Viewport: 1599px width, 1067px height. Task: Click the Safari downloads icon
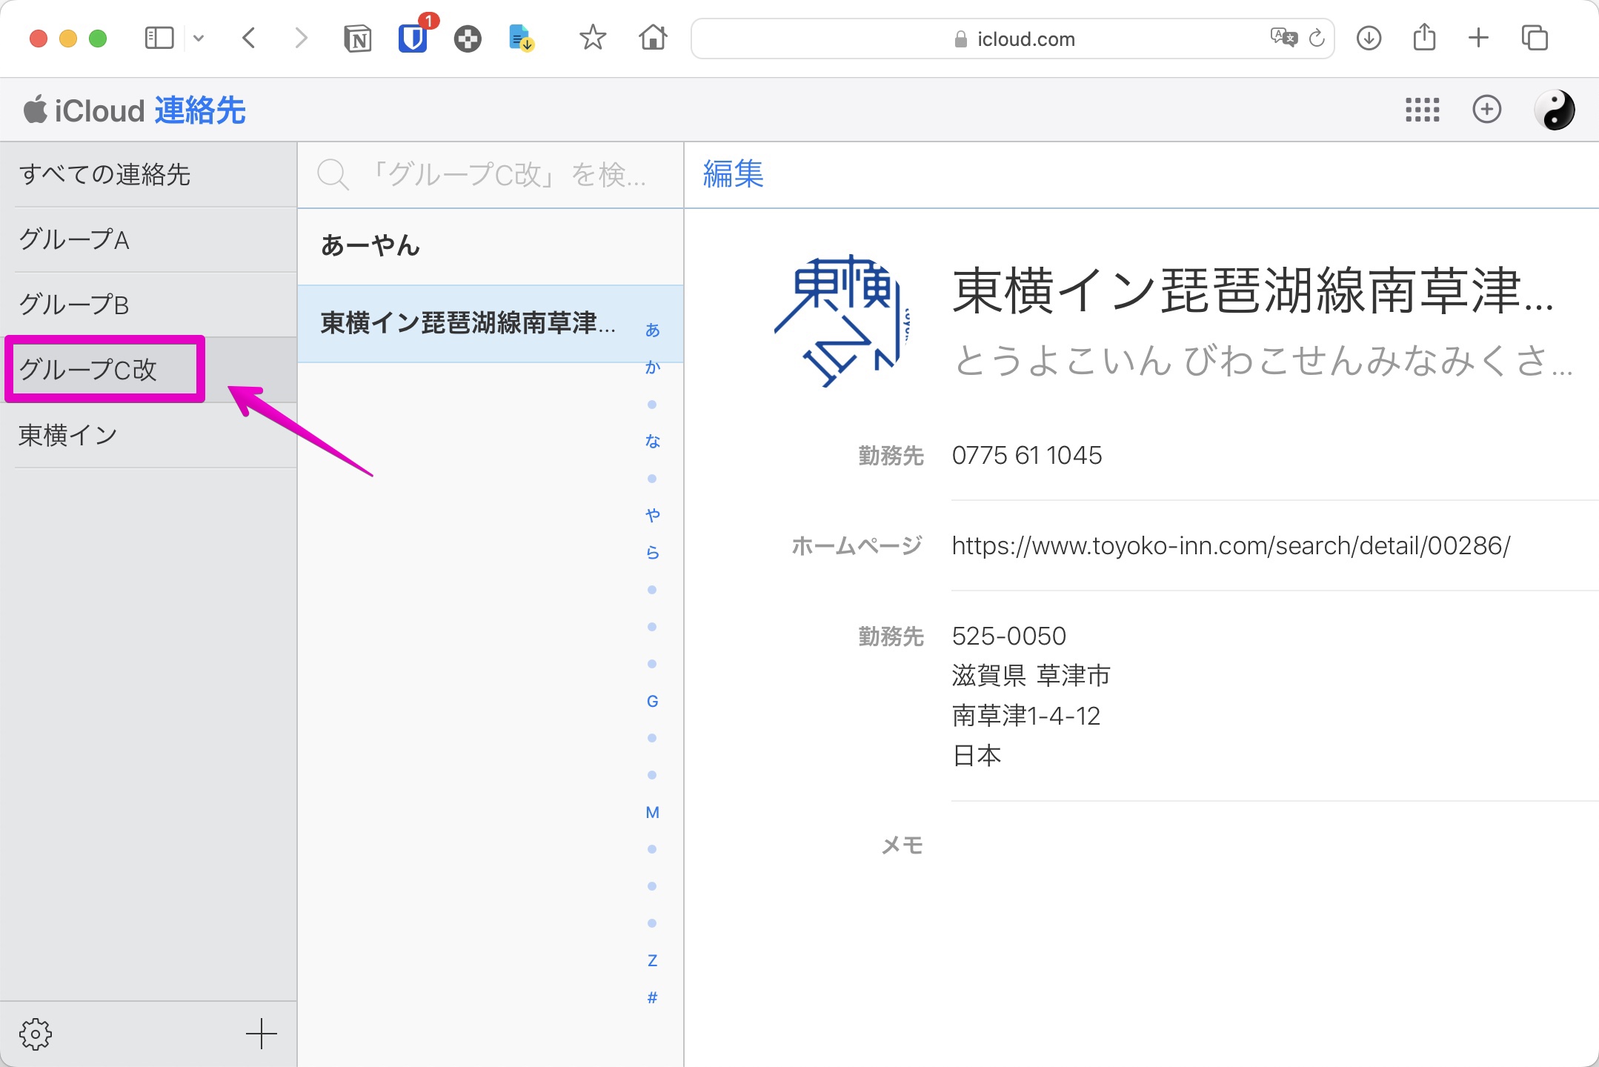1369,39
